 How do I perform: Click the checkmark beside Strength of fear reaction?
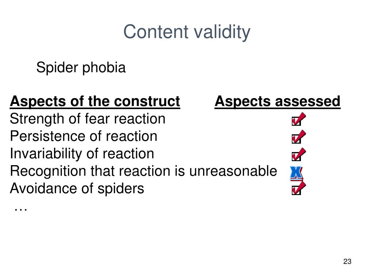[x=299, y=119]
